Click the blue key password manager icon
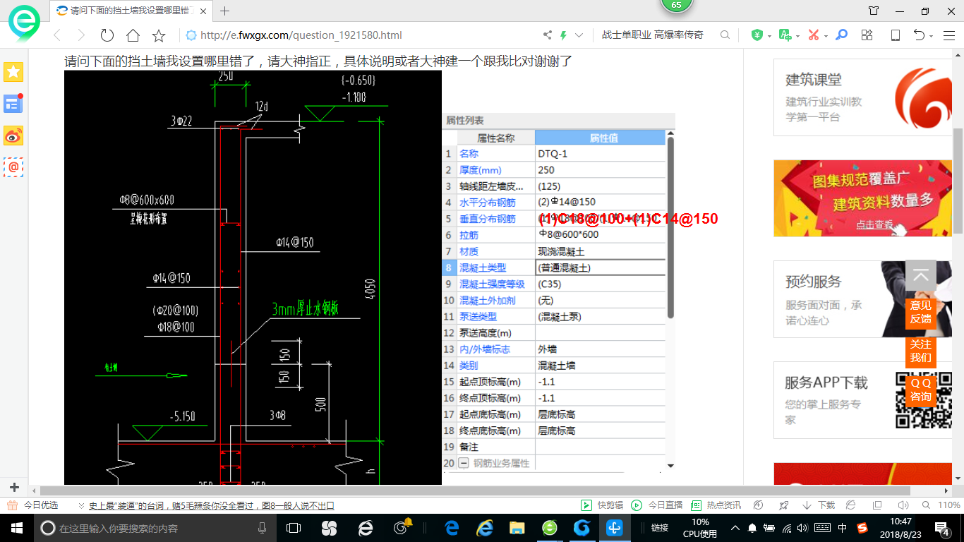Image resolution: width=964 pixels, height=542 pixels. click(841, 35)
